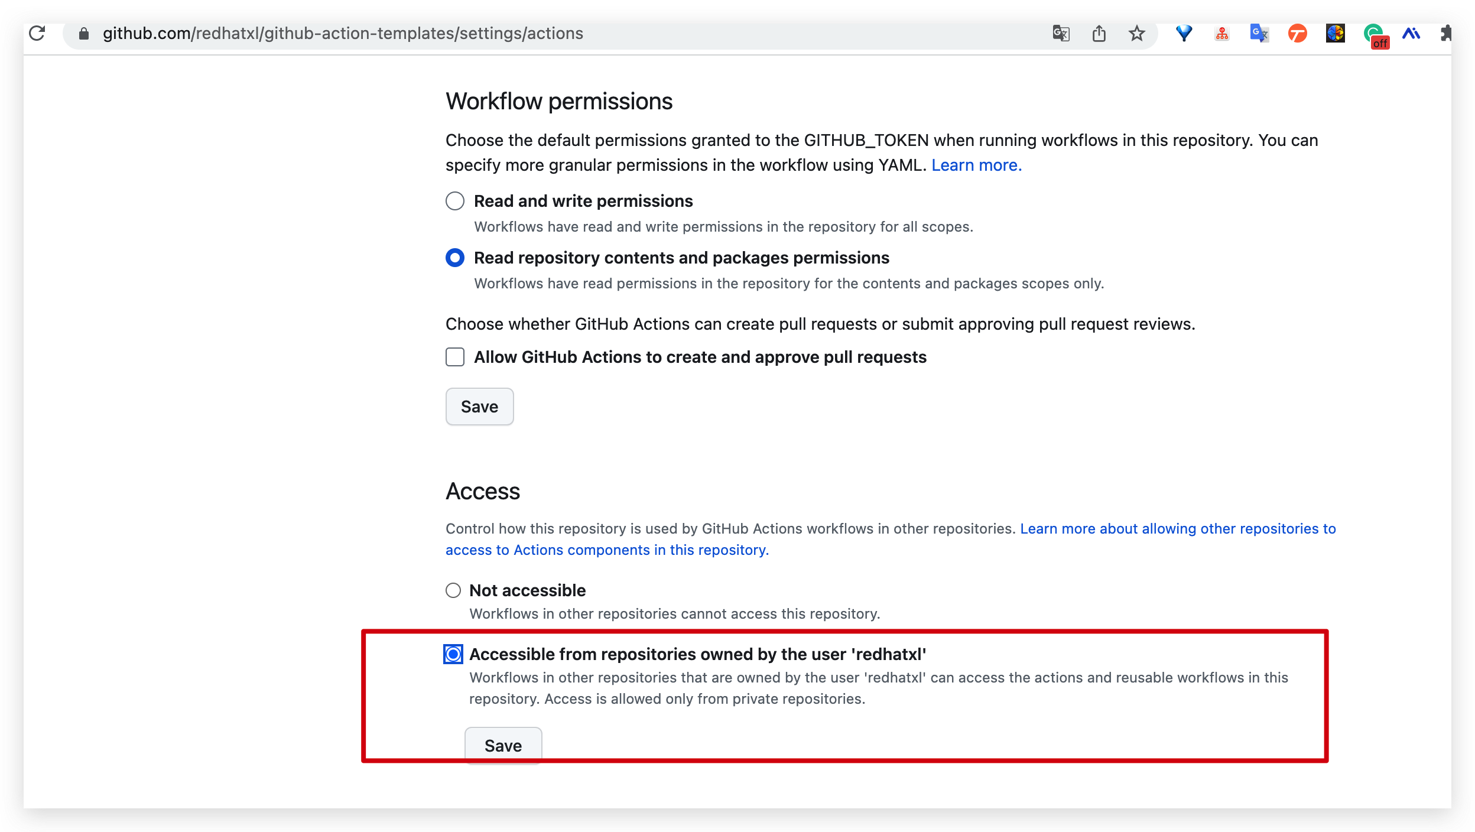Select Accessible from repositories owned by redhatxl

pyautogui.click(x=453, y=654)
